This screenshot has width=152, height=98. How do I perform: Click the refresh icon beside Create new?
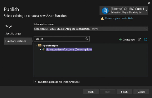[x=145, y=39]
